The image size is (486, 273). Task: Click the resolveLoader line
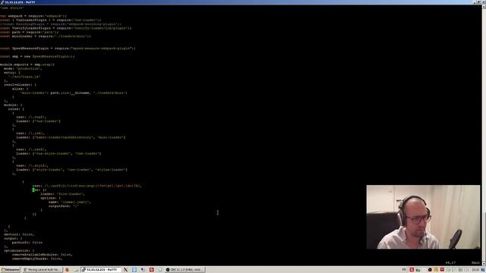21,84
